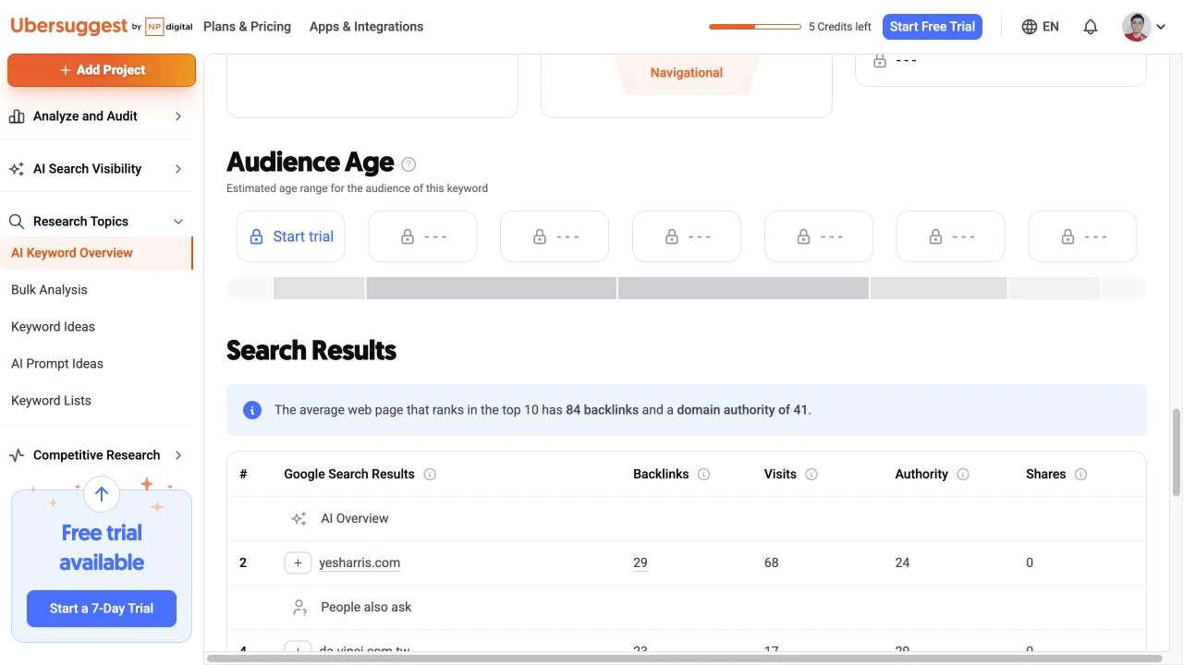Open Keyword Lists page
Screen dimensions: 1183x665
click(x=51, y=401)
